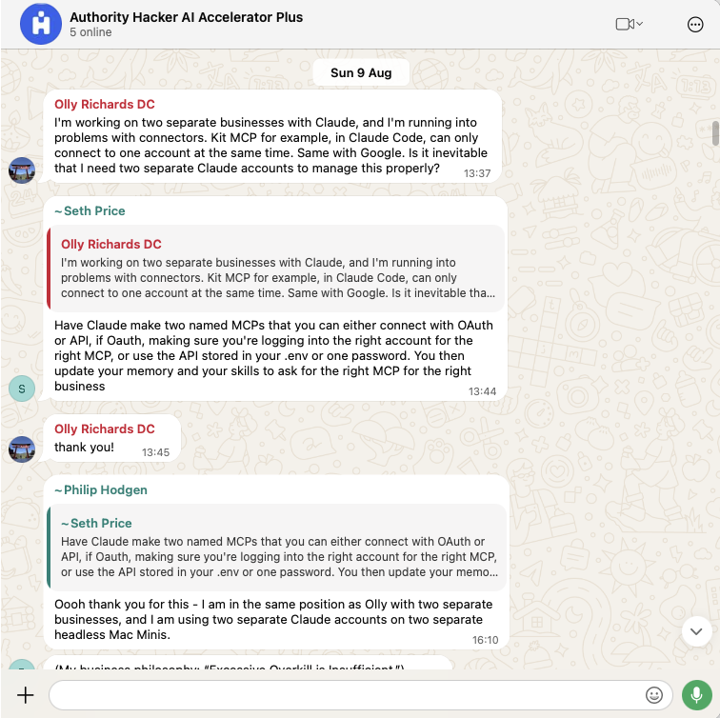
Task: Open Olly's avatar beside the 13:37 message
Action: coord(22,170)
